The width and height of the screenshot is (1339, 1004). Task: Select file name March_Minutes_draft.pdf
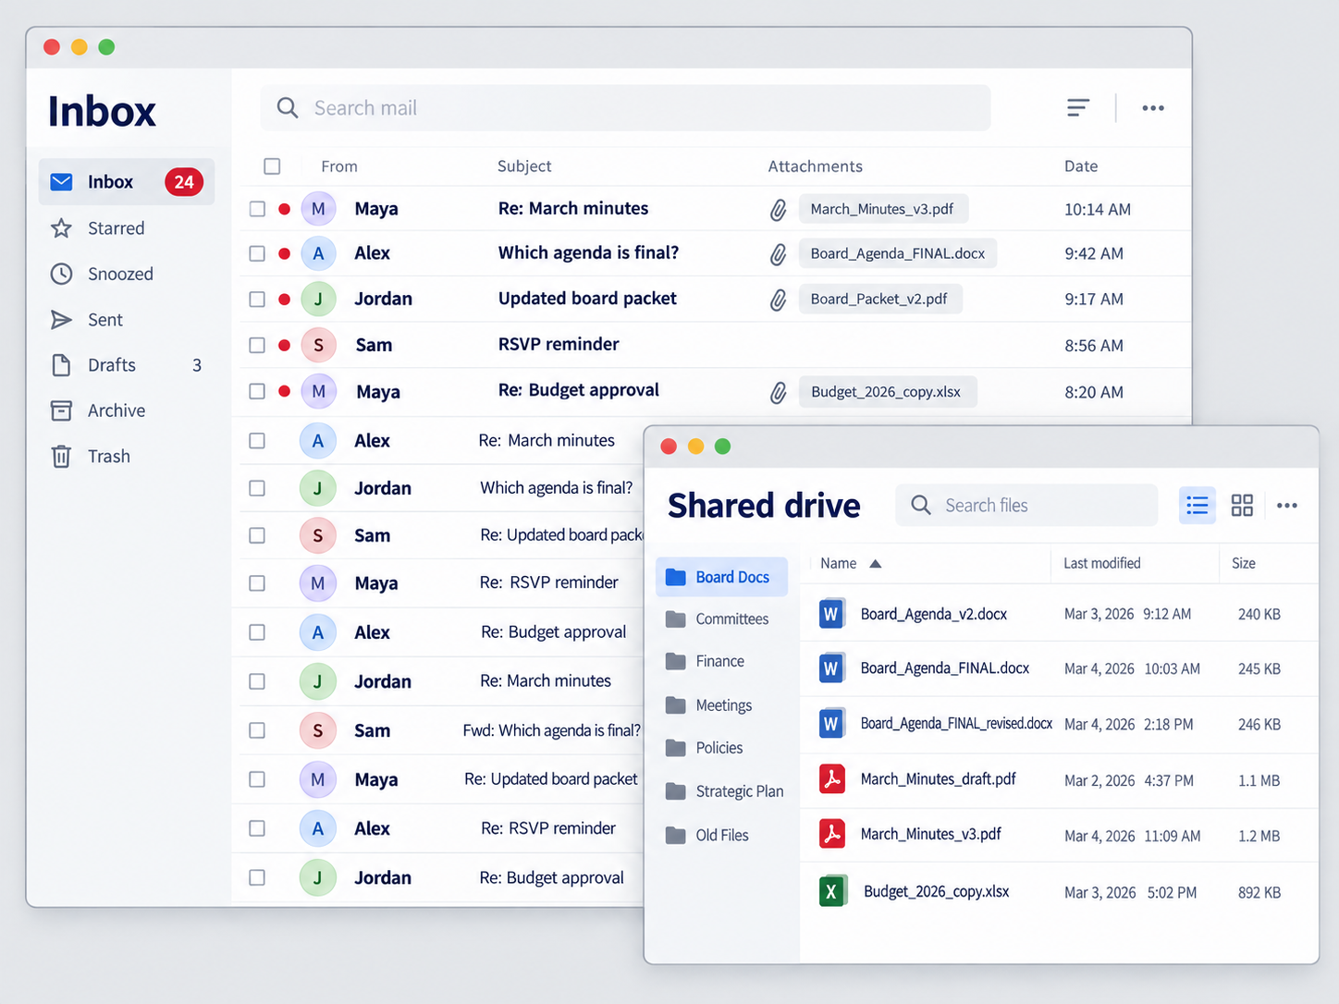click(938, 779)
